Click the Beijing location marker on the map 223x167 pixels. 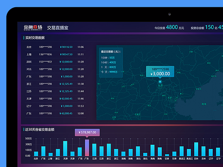point(160,82)
